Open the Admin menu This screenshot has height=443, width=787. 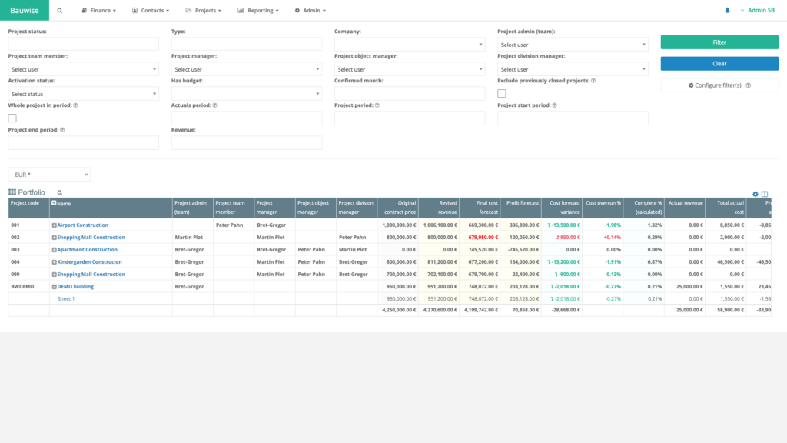pyautogui.click(x=310, y=11)
